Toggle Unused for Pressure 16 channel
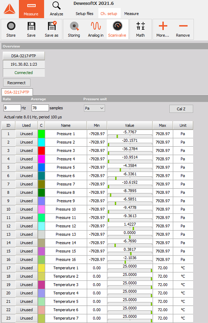 [x=26, y=260]
